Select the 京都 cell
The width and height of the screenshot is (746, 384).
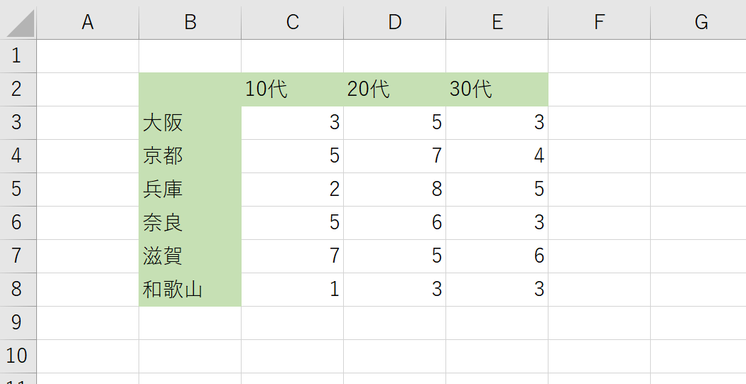click(190, 156)
